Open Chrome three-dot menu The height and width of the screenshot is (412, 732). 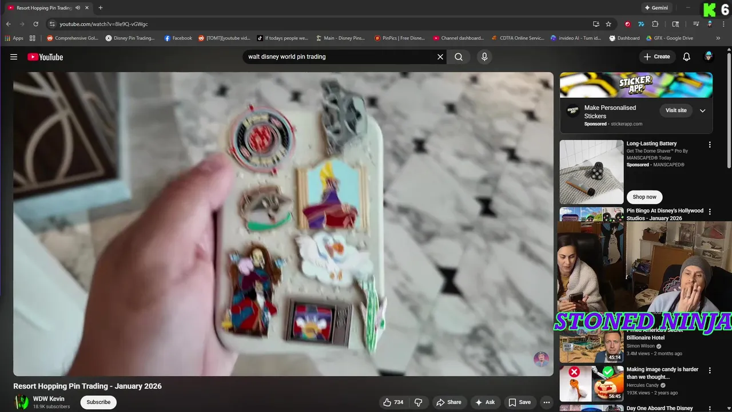click(723, 24)
